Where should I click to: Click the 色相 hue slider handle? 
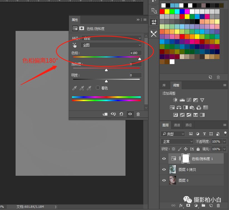point(140,59)
